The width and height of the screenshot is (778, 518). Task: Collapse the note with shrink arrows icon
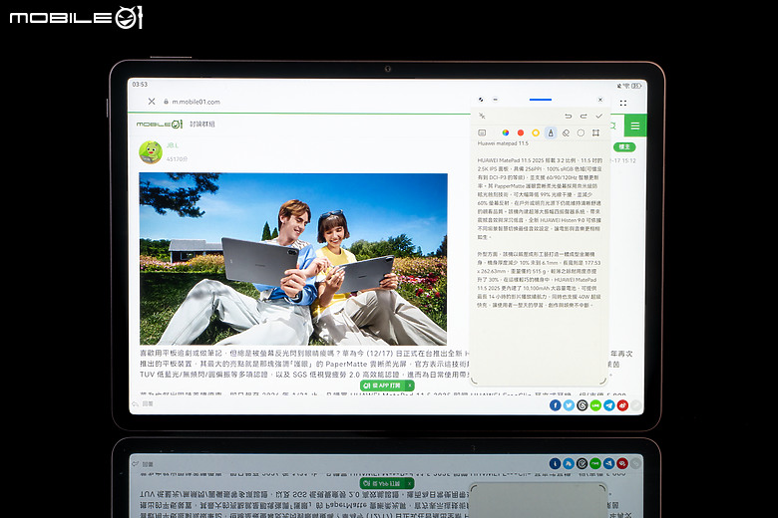click(482, 116)
